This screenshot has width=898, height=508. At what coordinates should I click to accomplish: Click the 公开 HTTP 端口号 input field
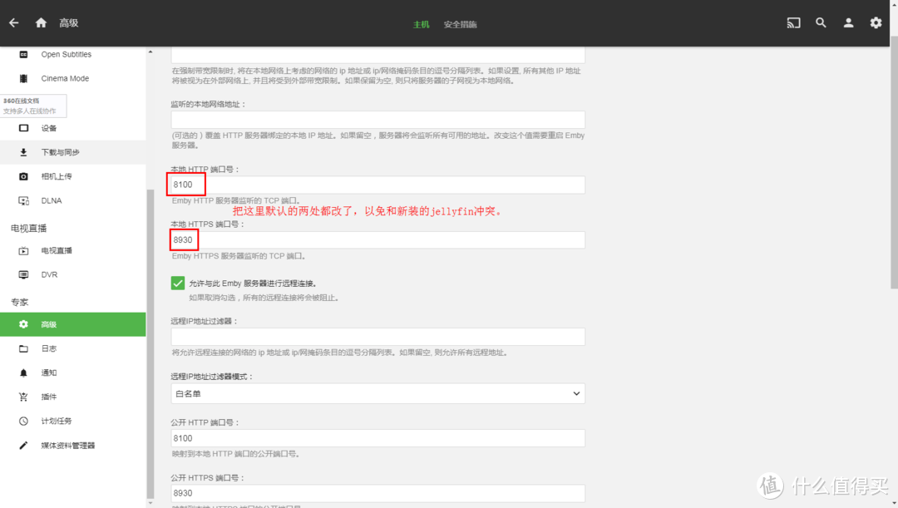378,438
